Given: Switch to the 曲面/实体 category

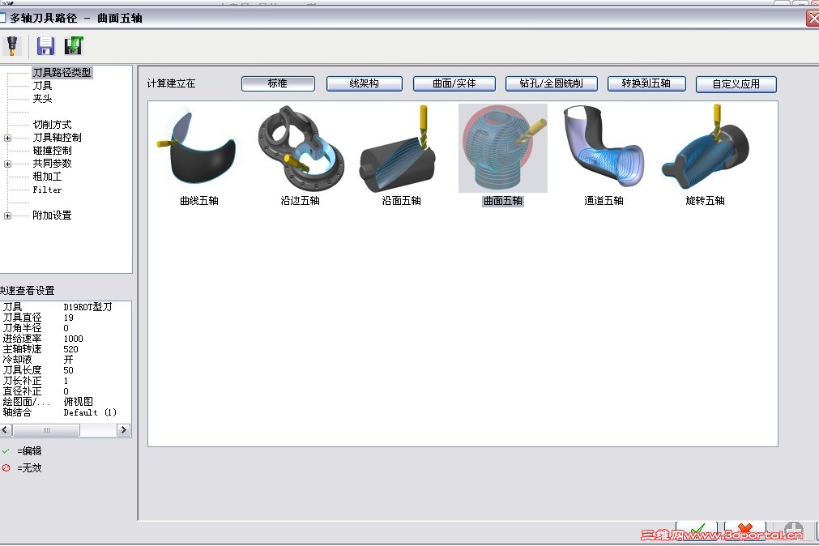Looking at the screenshot, I should click(x=454, y=83).
